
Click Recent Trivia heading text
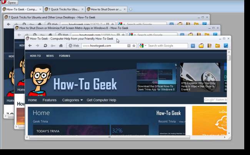(x=167, y=121)
